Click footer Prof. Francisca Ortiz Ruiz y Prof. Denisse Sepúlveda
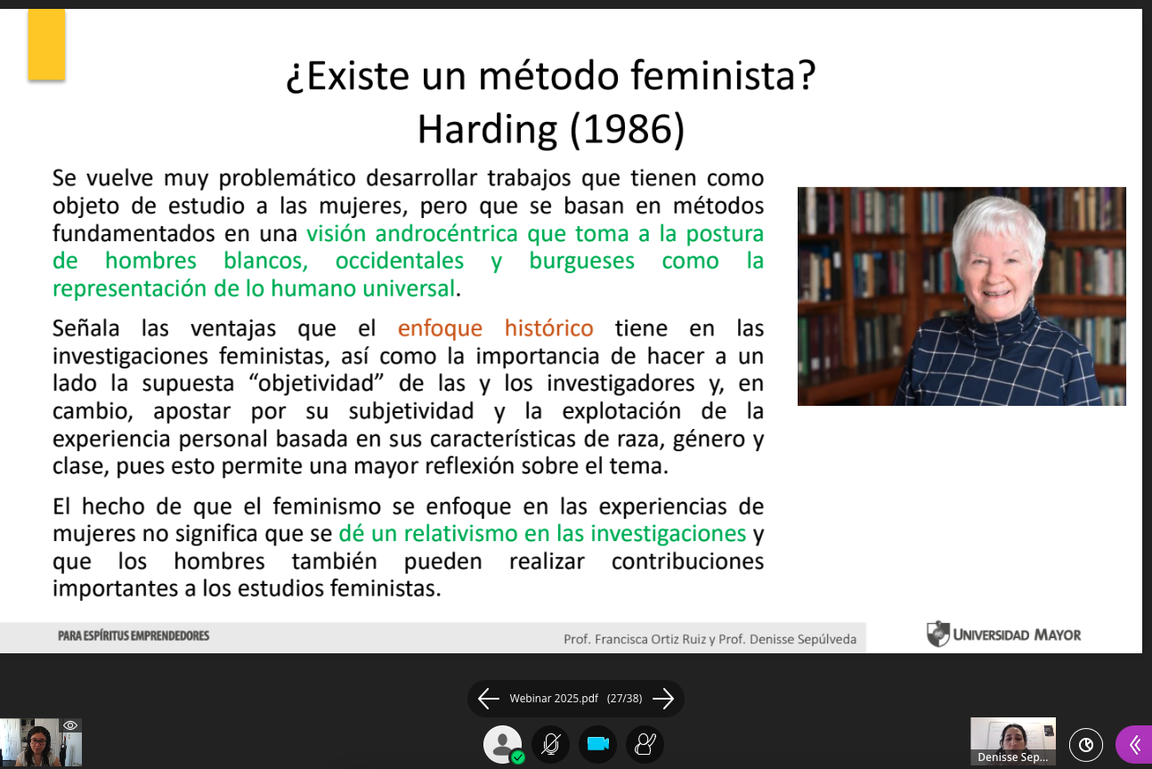 click(x=710, y=639)
